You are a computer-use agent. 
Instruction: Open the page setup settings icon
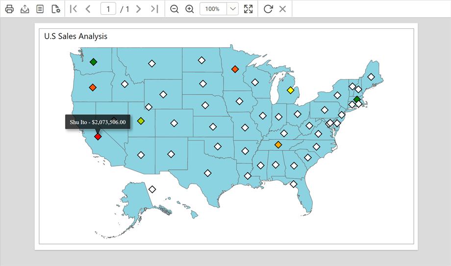click(56, 9)
